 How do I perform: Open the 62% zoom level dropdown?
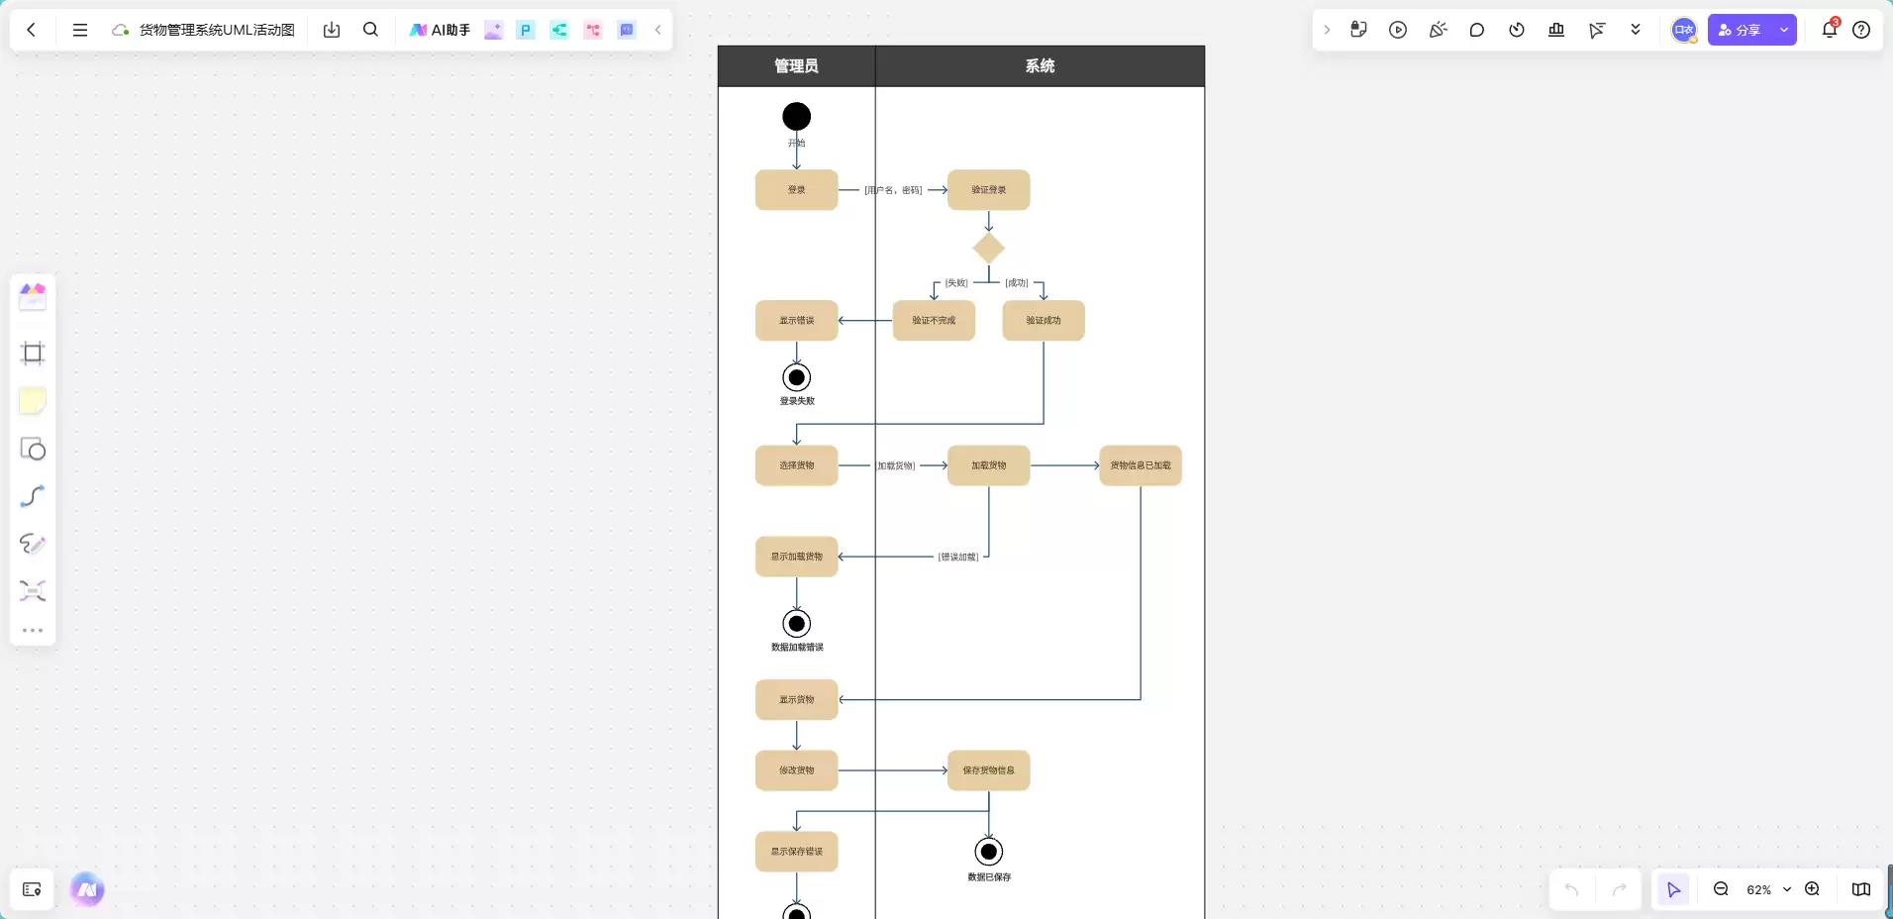point(1768,889)
